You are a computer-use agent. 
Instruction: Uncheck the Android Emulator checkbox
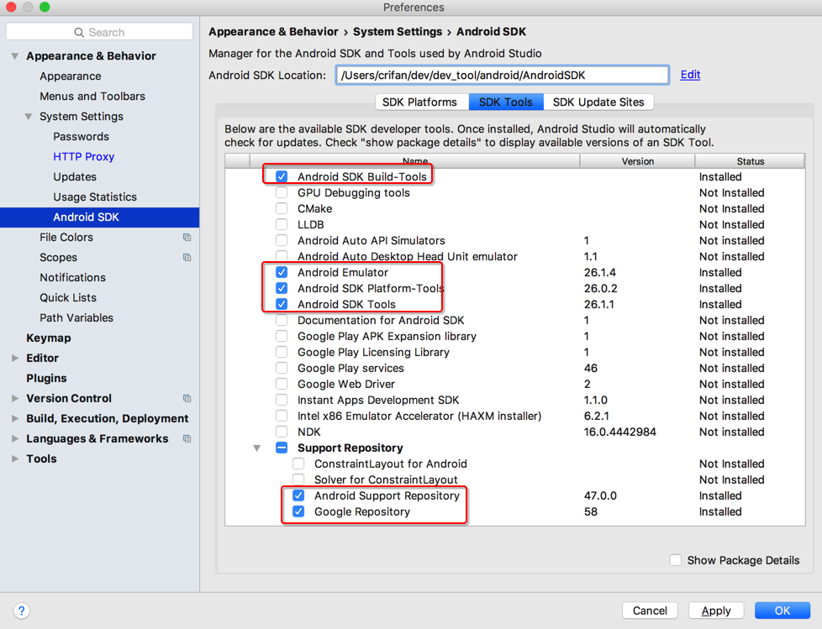pyautogui.click(x=282, y=272)
